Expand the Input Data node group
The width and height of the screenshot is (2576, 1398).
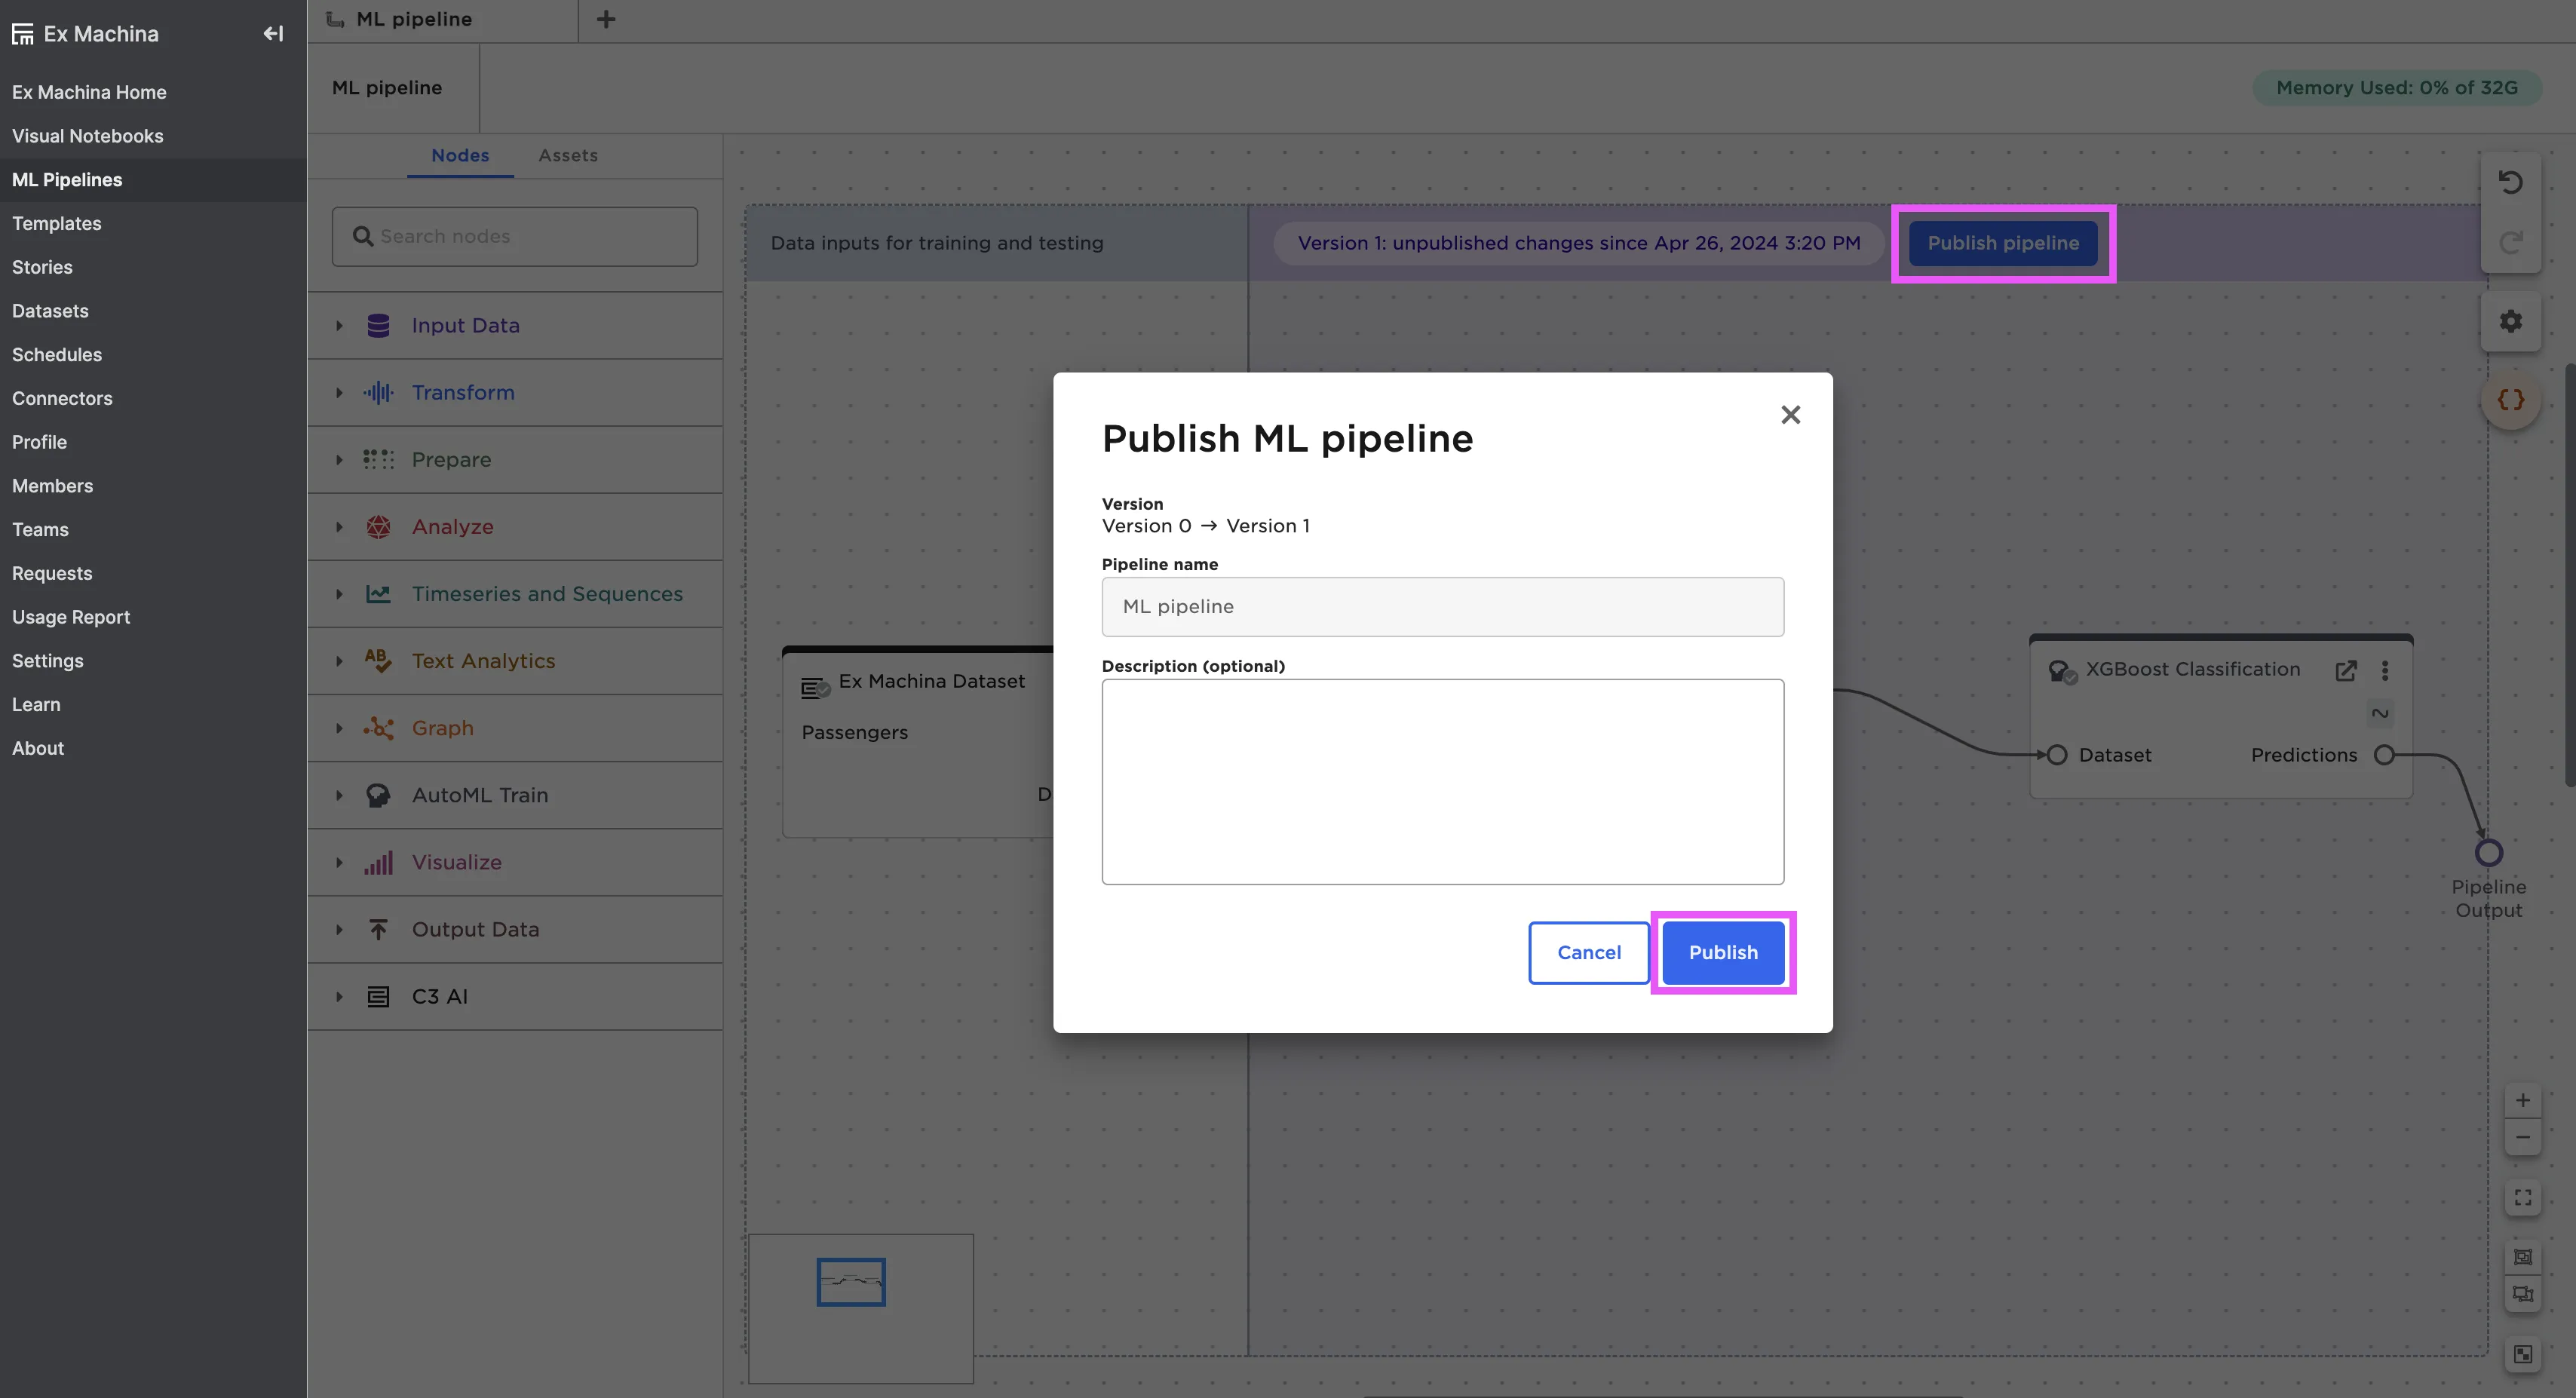click(x=339, y=325)
